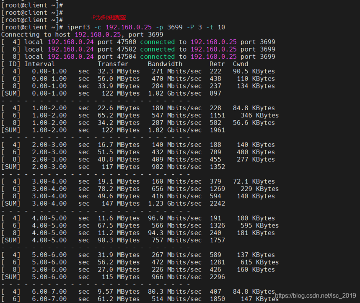Click the "1151" retransmit count

(x=217, y=116)
